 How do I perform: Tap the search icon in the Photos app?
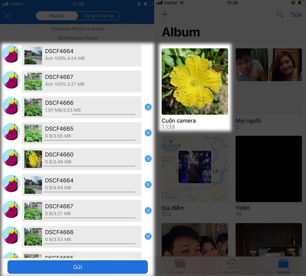tap(280, 14)
